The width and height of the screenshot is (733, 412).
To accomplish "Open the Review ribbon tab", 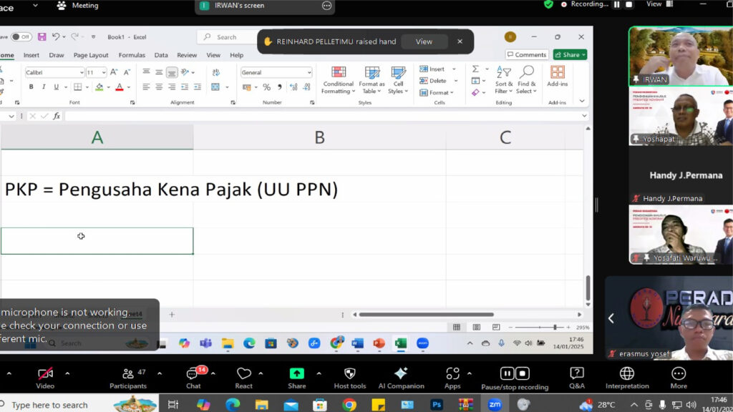I will (187, 55).
